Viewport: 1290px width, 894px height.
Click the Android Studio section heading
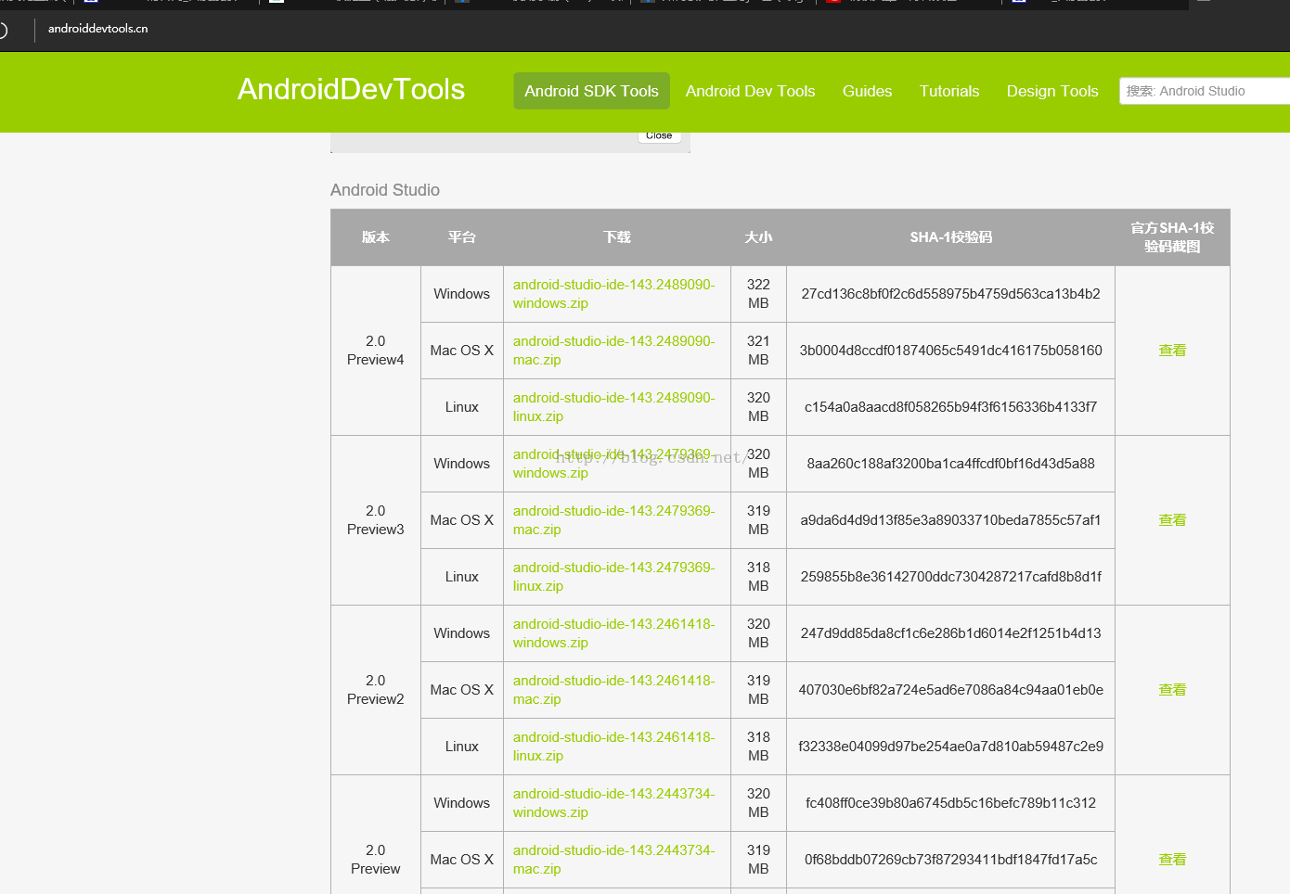click(385, 190)
